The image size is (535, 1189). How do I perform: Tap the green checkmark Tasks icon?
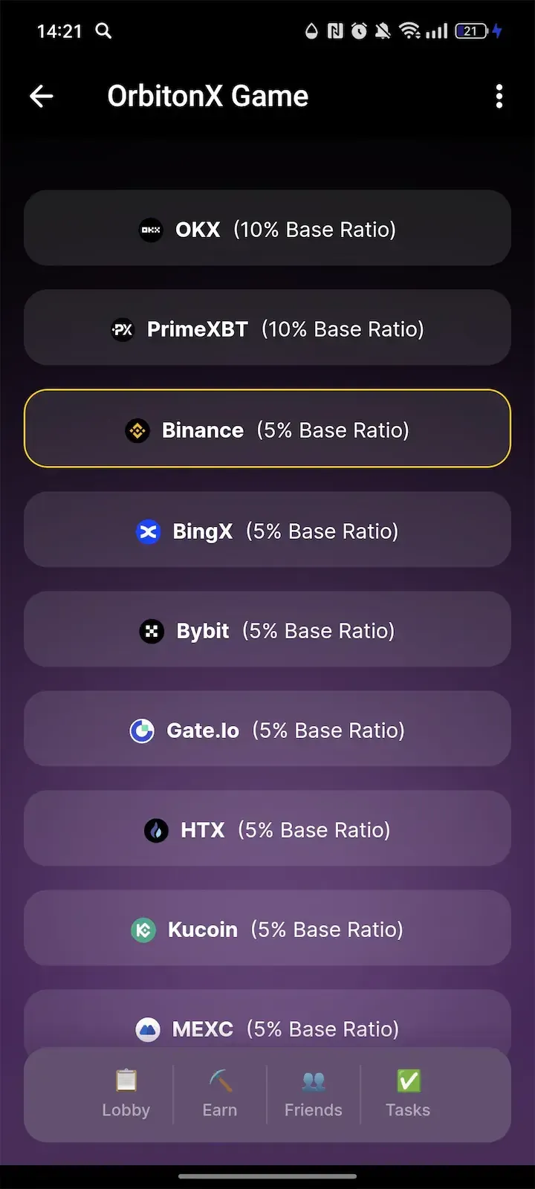(x=407, y=1081)
